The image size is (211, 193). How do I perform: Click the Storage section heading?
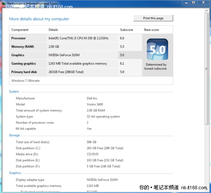14,135
